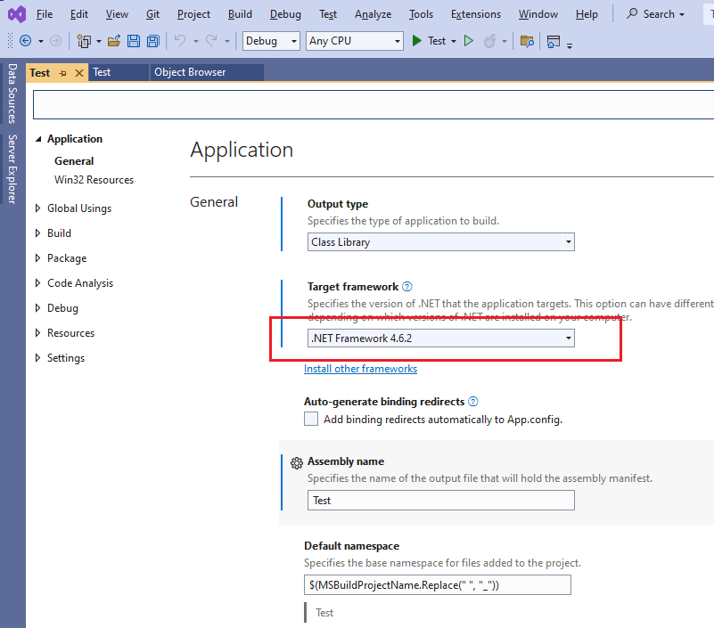Open the File menu
This screenshot has height=628, width=714.
point(45,14)
